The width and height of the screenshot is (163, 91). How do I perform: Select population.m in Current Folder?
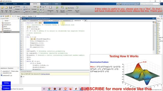point(8,30)
